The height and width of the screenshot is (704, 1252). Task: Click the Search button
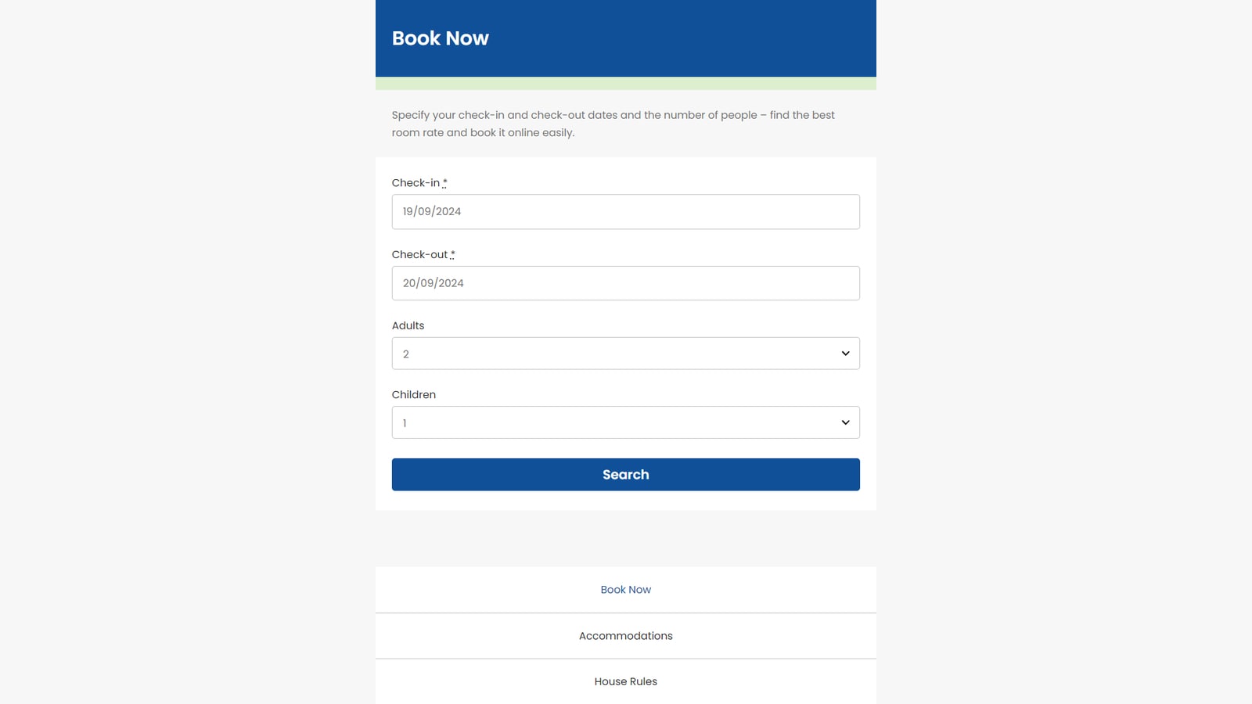coord(625,474)
